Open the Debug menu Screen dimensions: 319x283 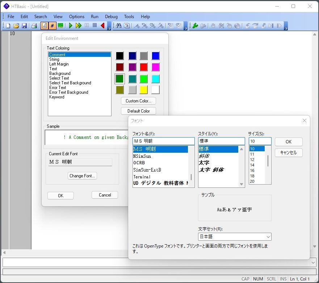[x=111, y=17]
